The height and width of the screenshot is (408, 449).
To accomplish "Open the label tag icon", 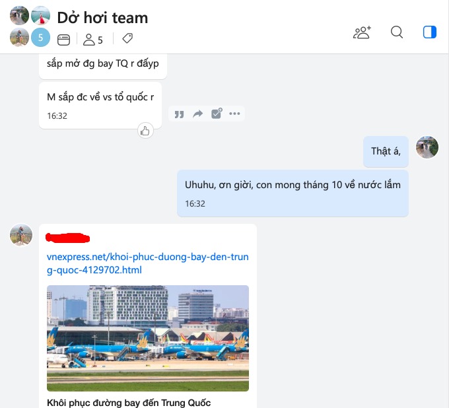I will (127, 38).
